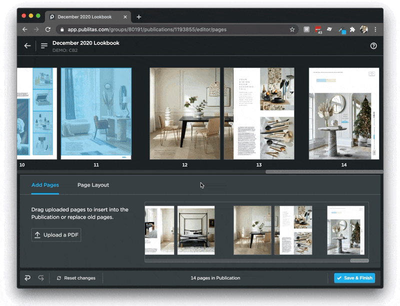Click Reset changes

[76, 278]
